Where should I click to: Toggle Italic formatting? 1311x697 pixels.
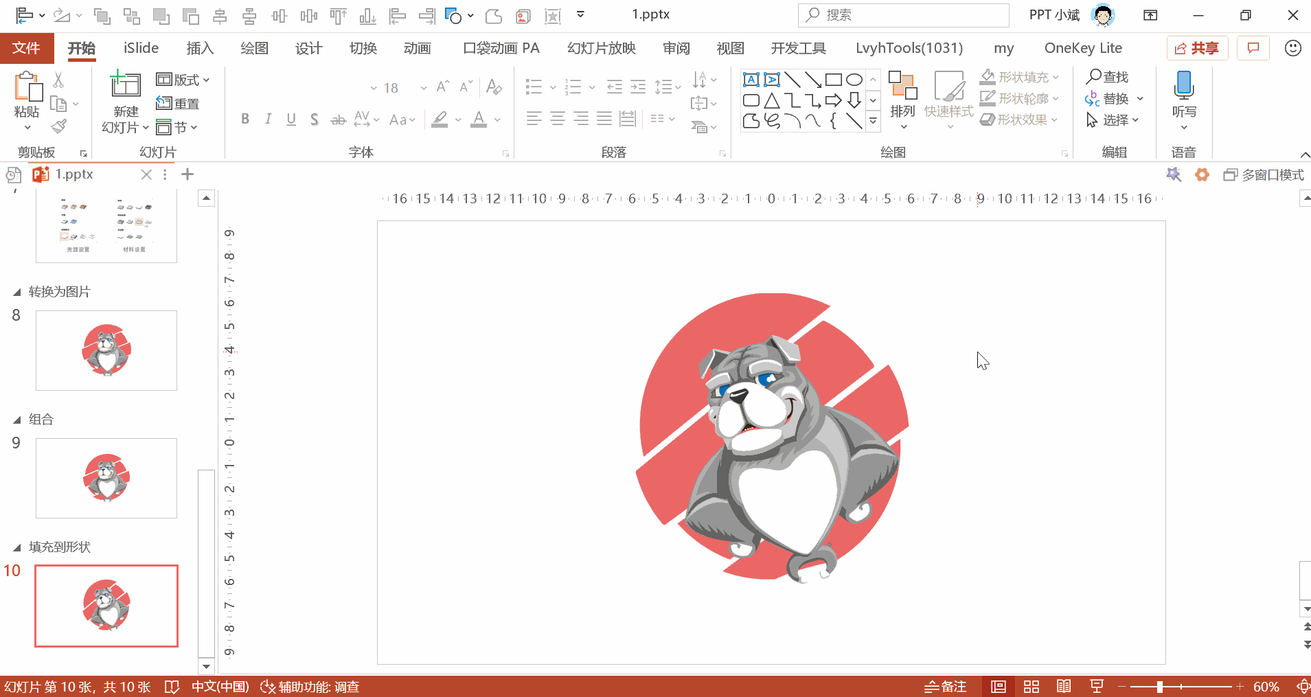coord(268,119)
